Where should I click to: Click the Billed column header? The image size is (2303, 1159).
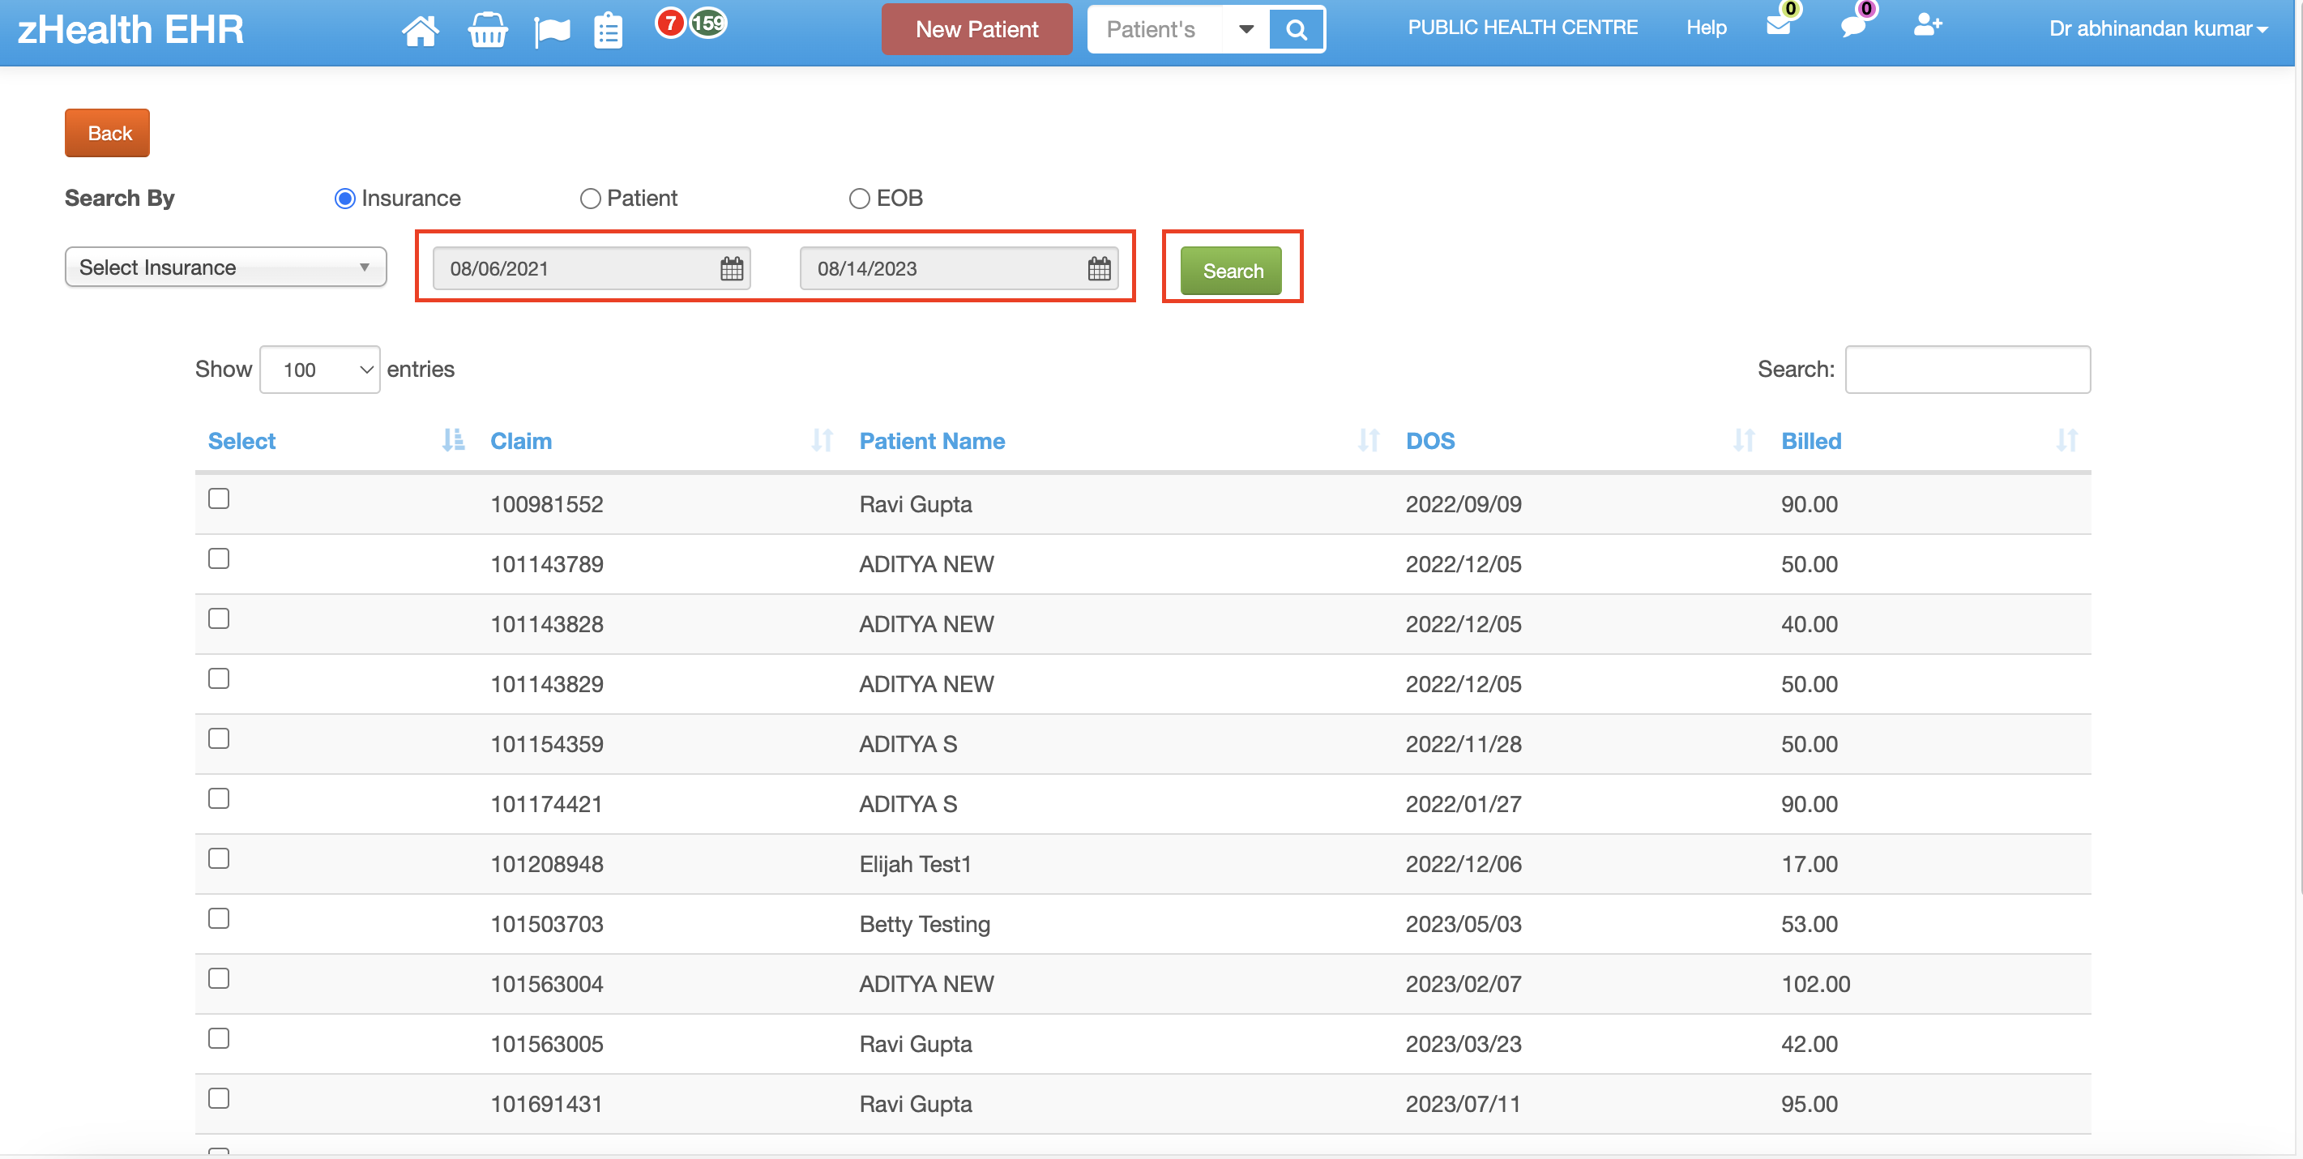point(1811,441)
